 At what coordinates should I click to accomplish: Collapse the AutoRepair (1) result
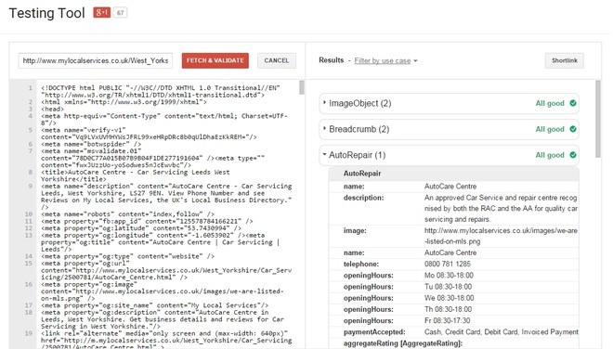point(449,155)
